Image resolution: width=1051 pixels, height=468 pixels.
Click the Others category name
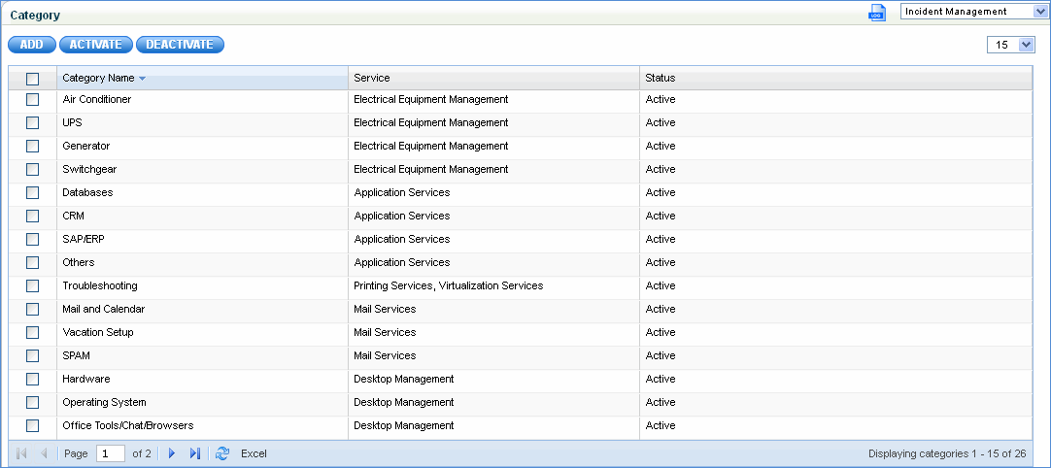[x=79, y=262]
